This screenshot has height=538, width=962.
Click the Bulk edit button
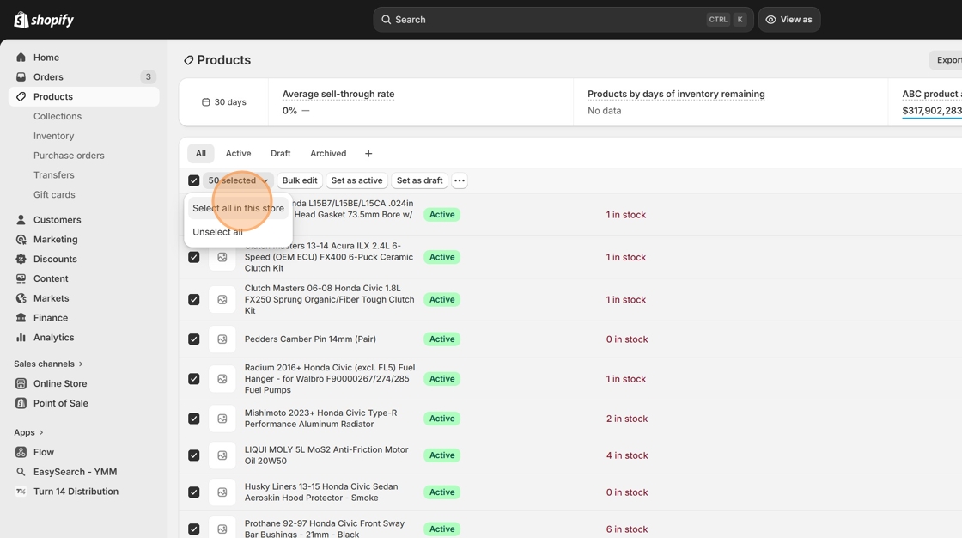(x=300, y=180)
